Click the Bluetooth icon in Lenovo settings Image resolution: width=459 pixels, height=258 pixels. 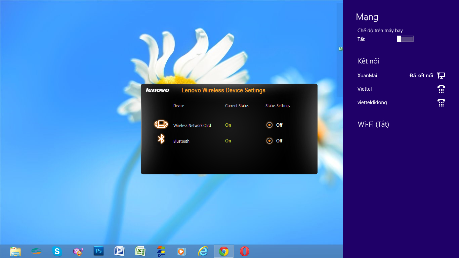point(161,139)
